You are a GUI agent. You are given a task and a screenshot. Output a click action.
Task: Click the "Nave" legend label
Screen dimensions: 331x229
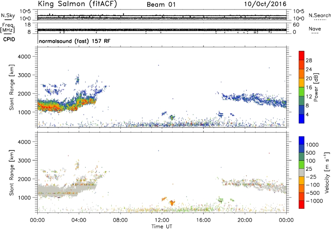[x=315, y=29]
